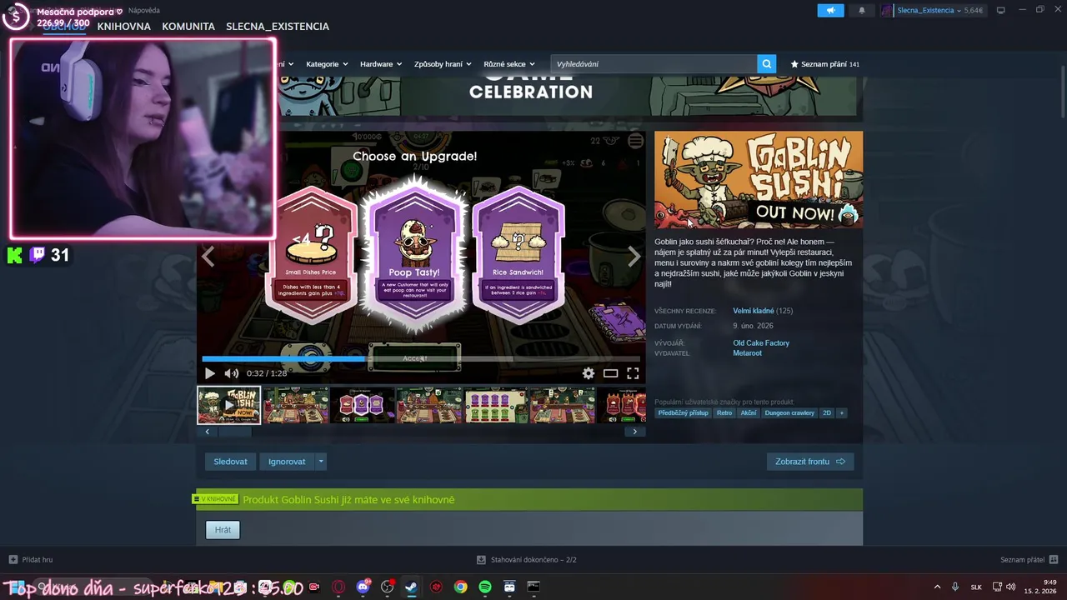Open the SLECNA_EXISTENCIA profile tab

coord(278,27)
